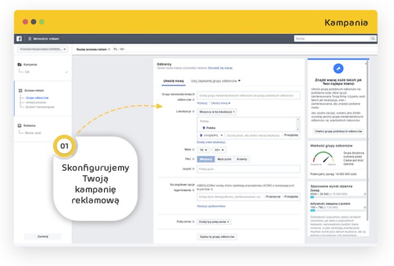394x266 pixels.
Task: Switch to the Utwórz nową tab
Action: pyautogui.click(x=170, y=81)
